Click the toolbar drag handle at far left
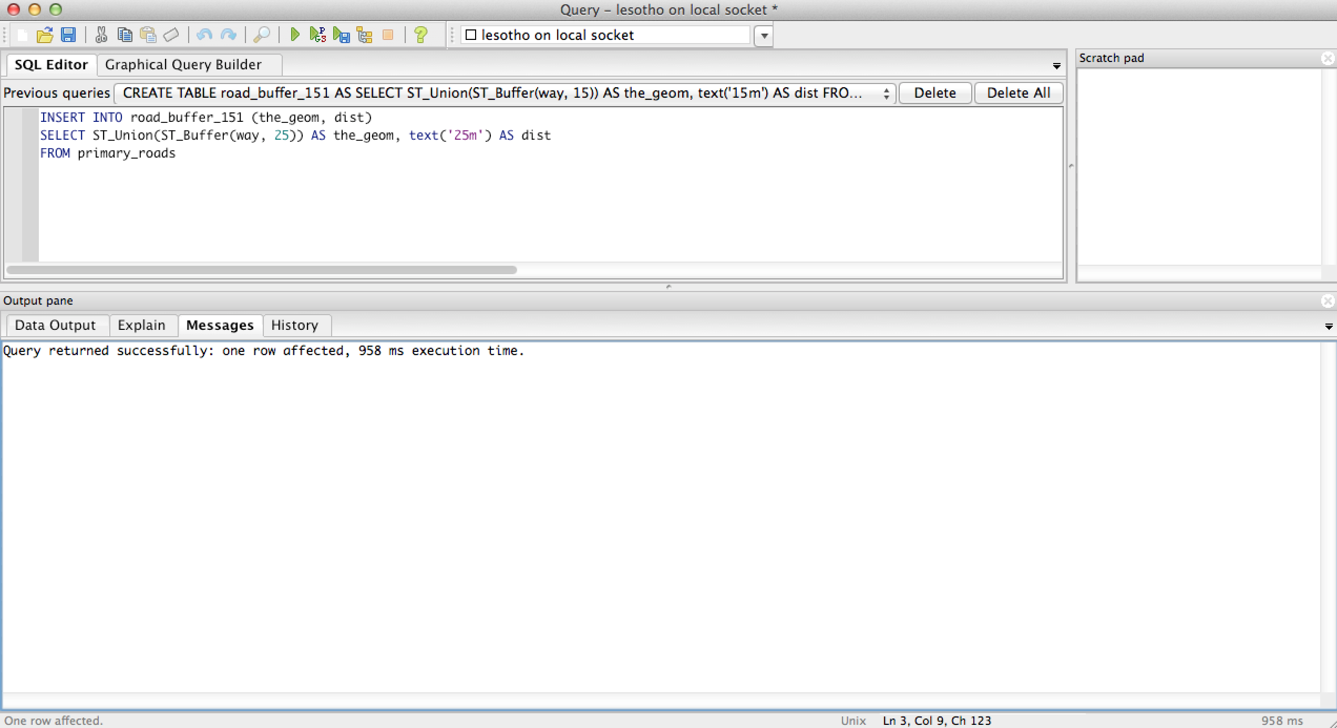This screenshot has height=728, width=1337. point(5,35)
